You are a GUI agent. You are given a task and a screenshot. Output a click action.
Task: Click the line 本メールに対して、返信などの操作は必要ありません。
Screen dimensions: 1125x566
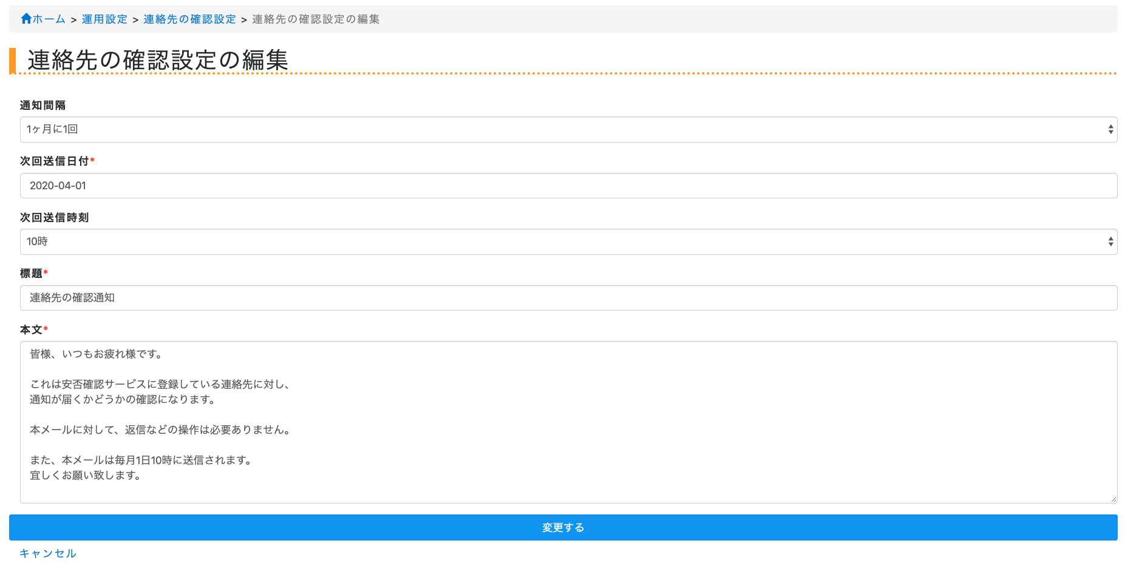point(161,430)
